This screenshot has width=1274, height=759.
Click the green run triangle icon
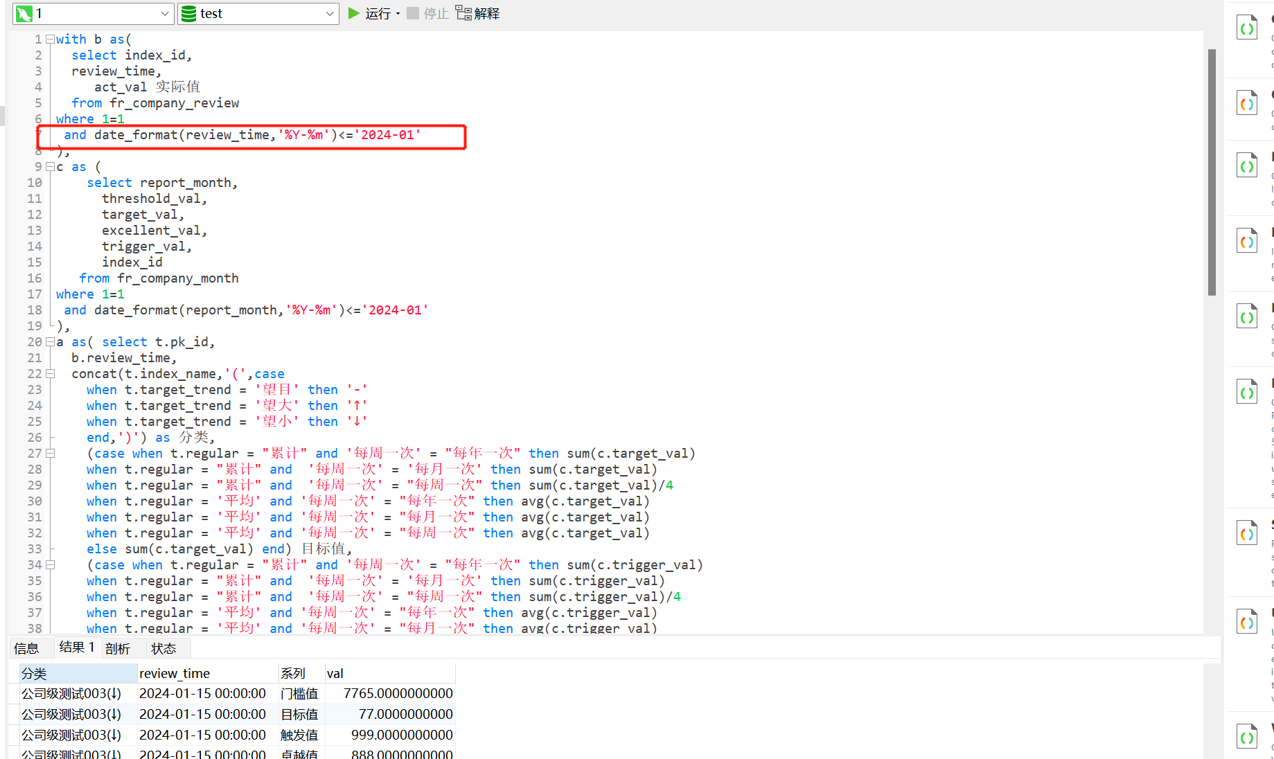point(353,13)
